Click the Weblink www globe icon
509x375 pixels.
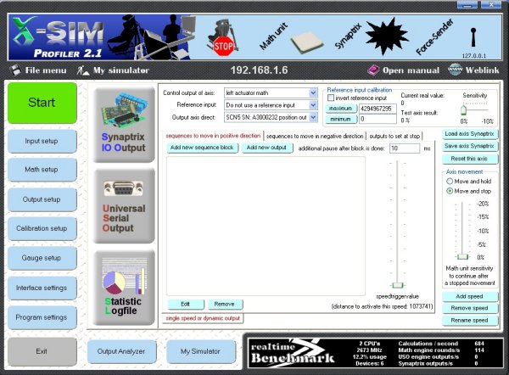pos(455,70)
